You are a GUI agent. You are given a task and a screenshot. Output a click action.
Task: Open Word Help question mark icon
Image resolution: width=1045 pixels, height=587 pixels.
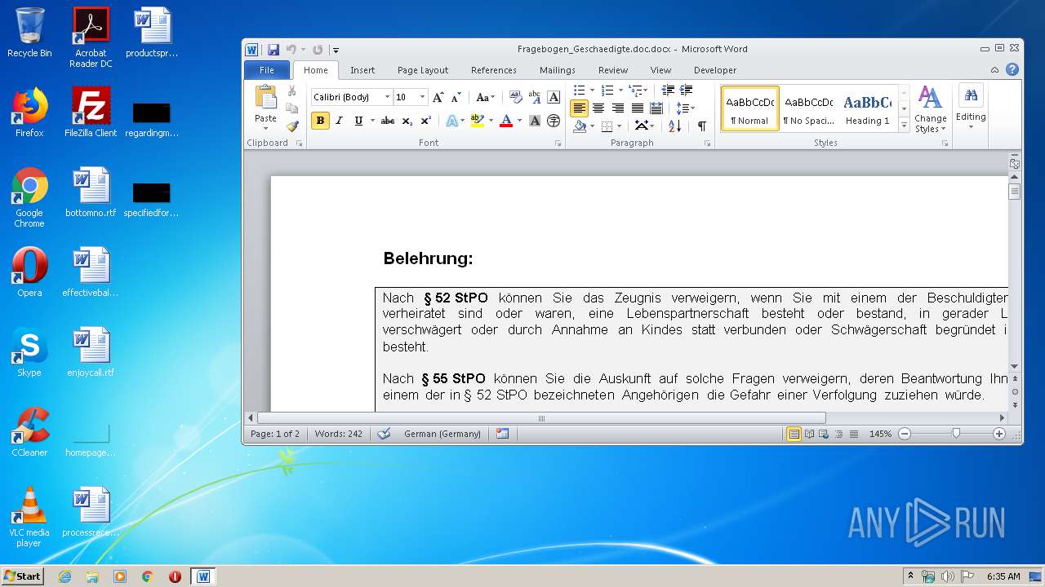pos(1012,70)
